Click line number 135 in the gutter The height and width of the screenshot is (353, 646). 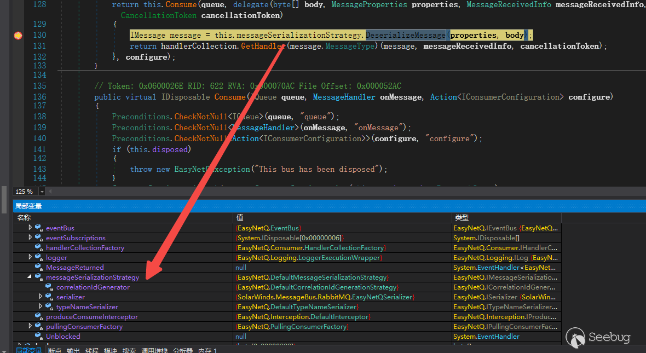[39, 86]
